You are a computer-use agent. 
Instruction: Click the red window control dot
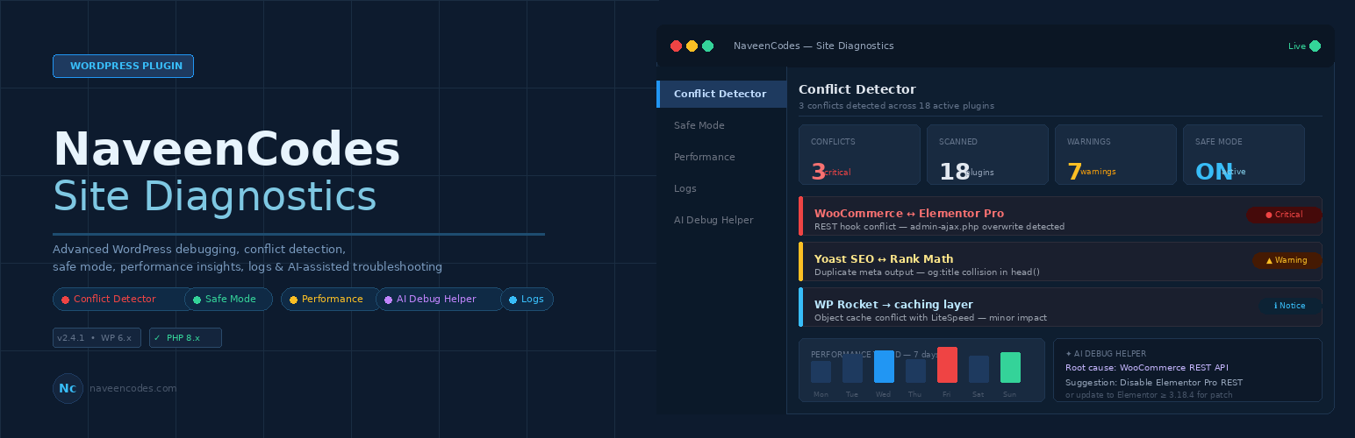click(676, 46)
